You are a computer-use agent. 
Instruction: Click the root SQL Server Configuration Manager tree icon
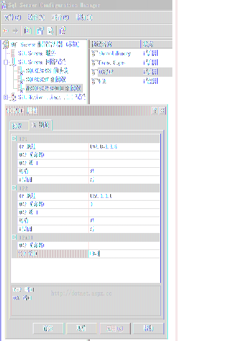pos(5,44)
